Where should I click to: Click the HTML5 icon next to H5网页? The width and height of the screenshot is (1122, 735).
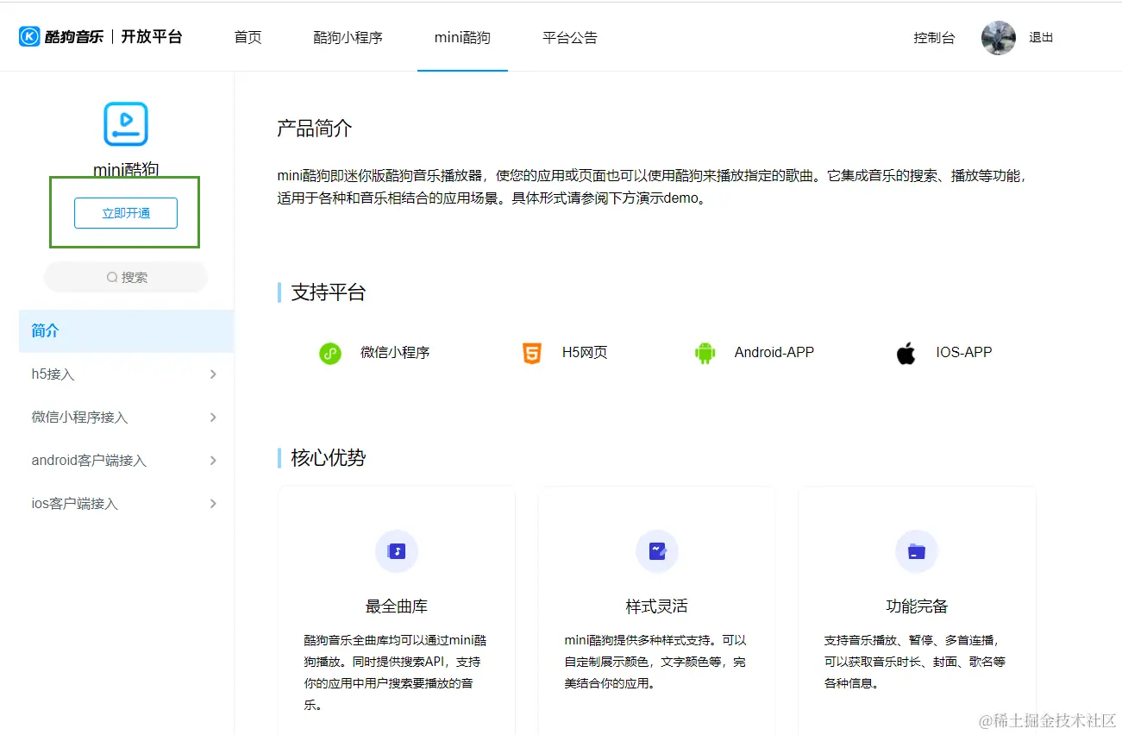[x=532, y=352]
